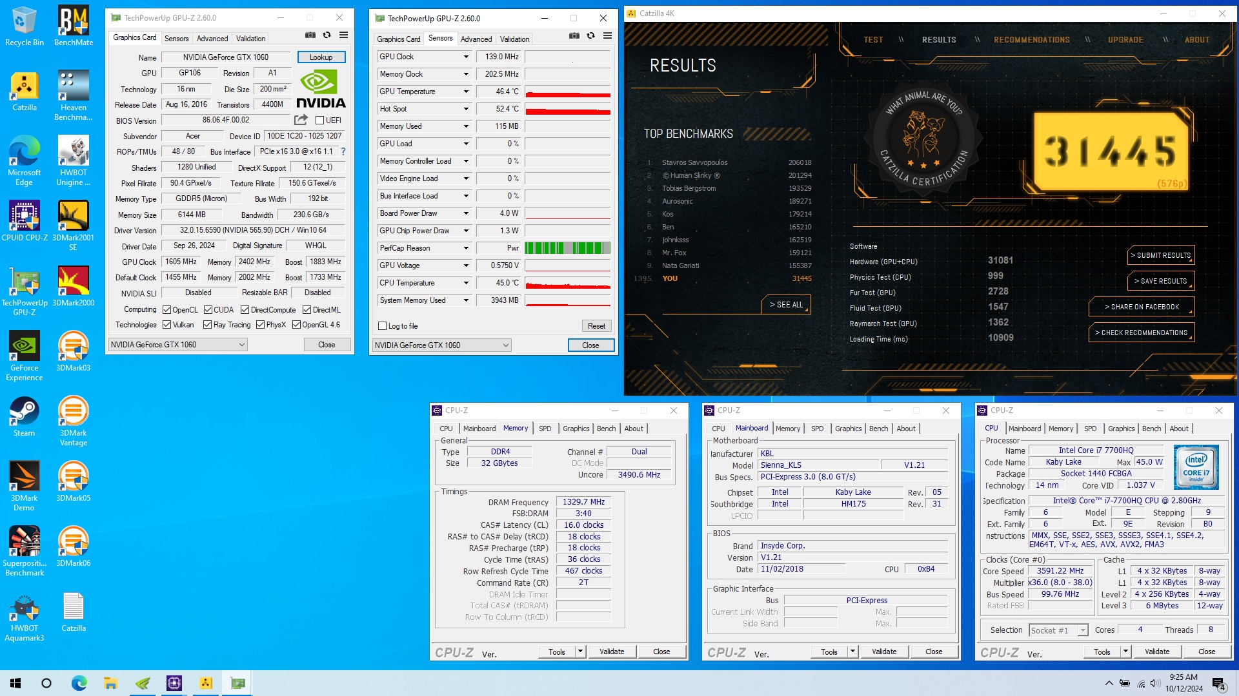Click Validate in CPU-Z CPU window
1239x696 pixels.
1157,652
